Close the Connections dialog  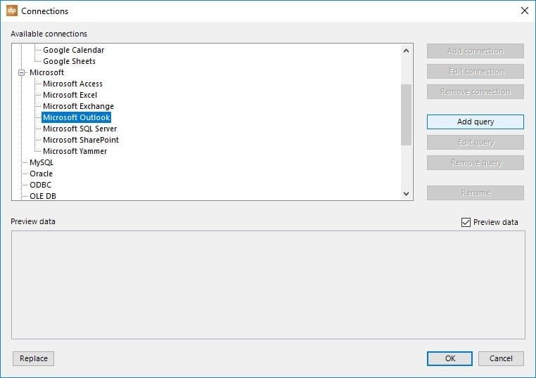[524, 11]
